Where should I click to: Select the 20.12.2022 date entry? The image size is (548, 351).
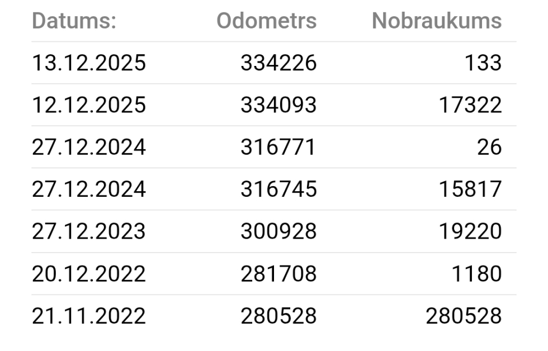click(x=88, y=274)
